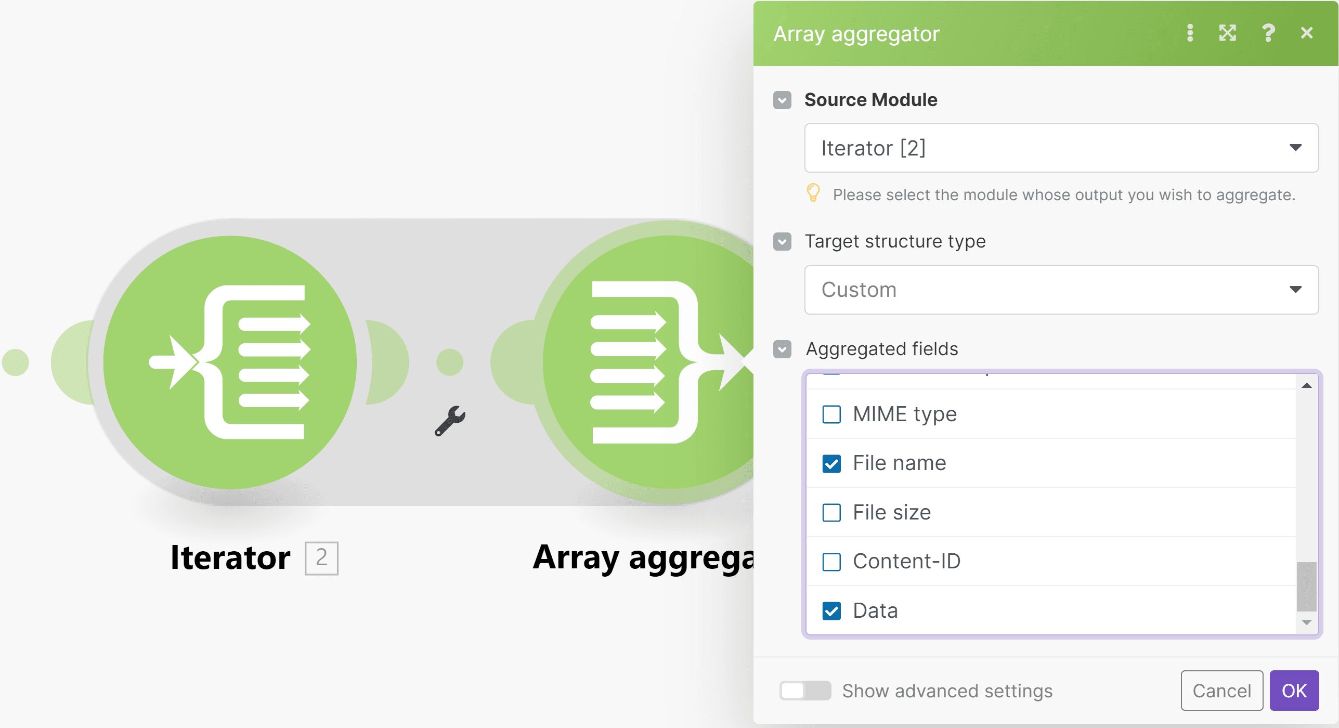Uncheck the File name field

click(832, 463)
